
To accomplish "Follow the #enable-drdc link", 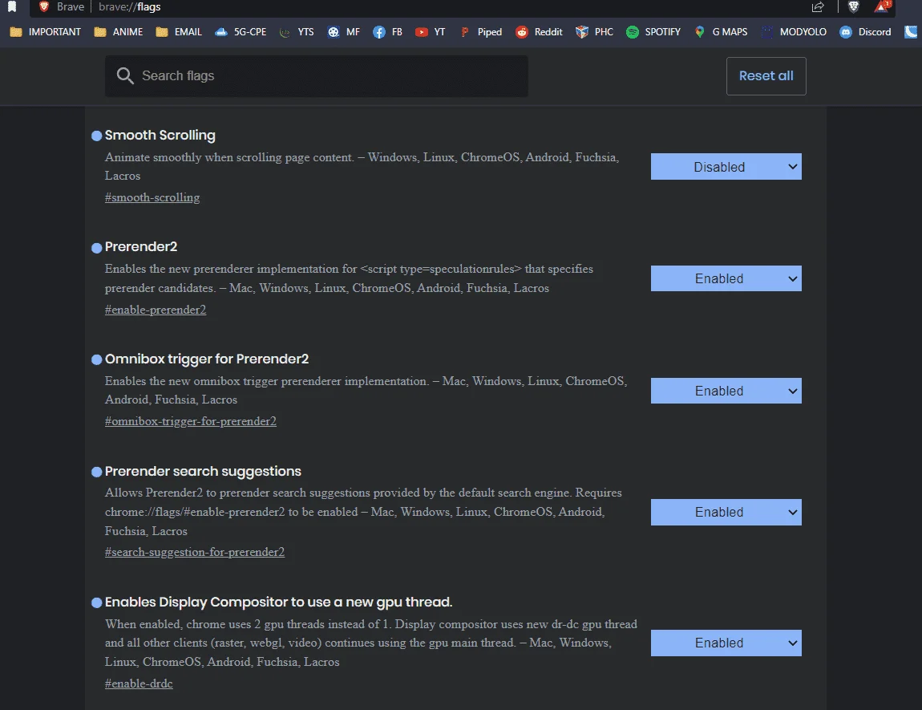I will pos(139,684).
